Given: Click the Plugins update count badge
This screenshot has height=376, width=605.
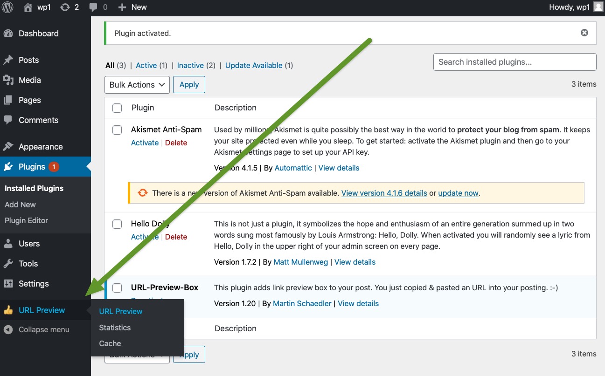Looking at the screenshot, I should click(x=54, y=167).
